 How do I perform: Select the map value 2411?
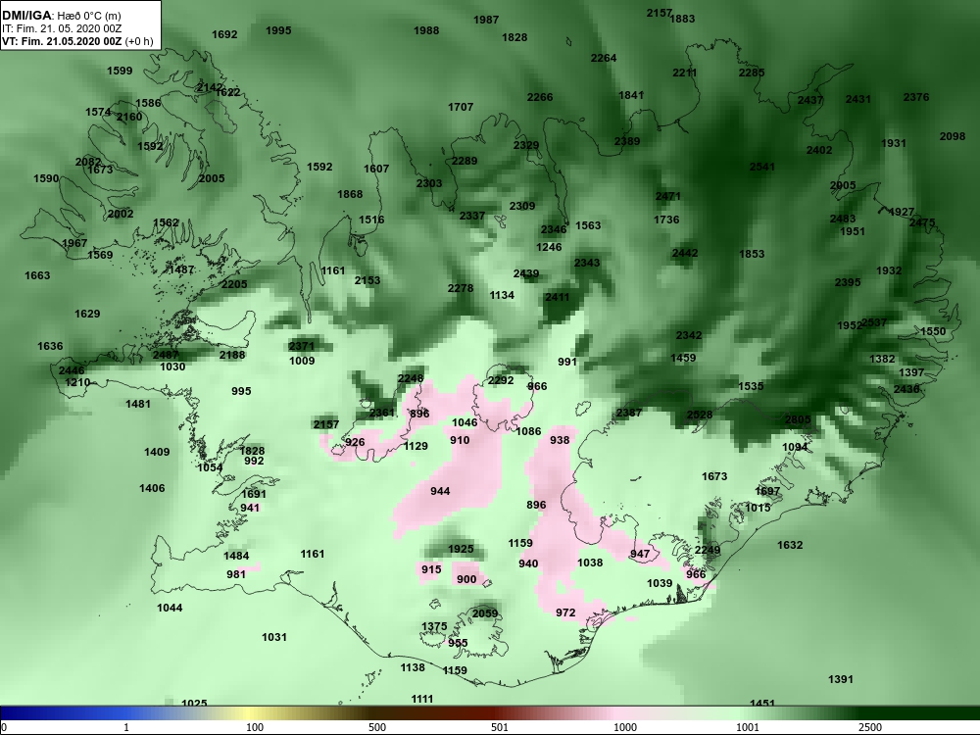click(x=557, y=297)
